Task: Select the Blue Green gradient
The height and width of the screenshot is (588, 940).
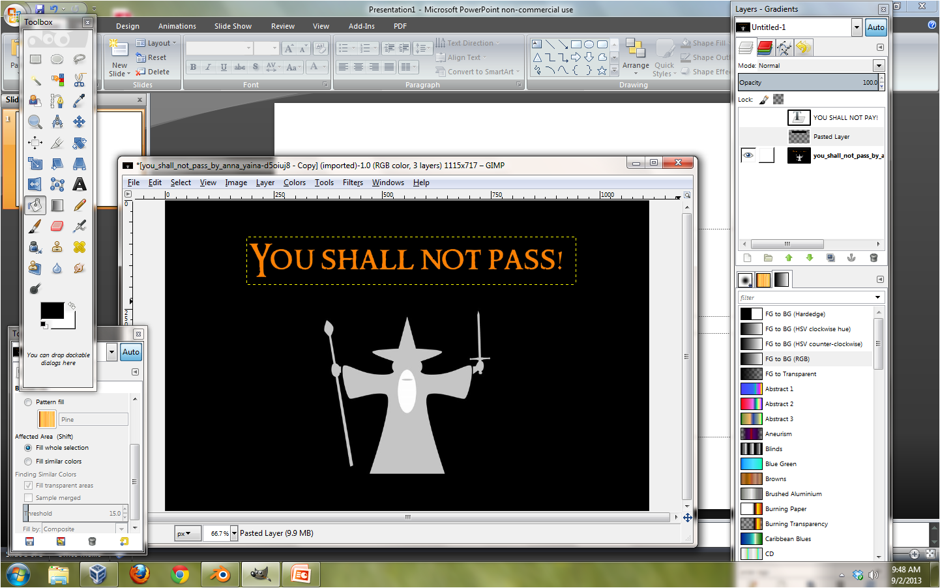Action: click(x=806, y=464)
